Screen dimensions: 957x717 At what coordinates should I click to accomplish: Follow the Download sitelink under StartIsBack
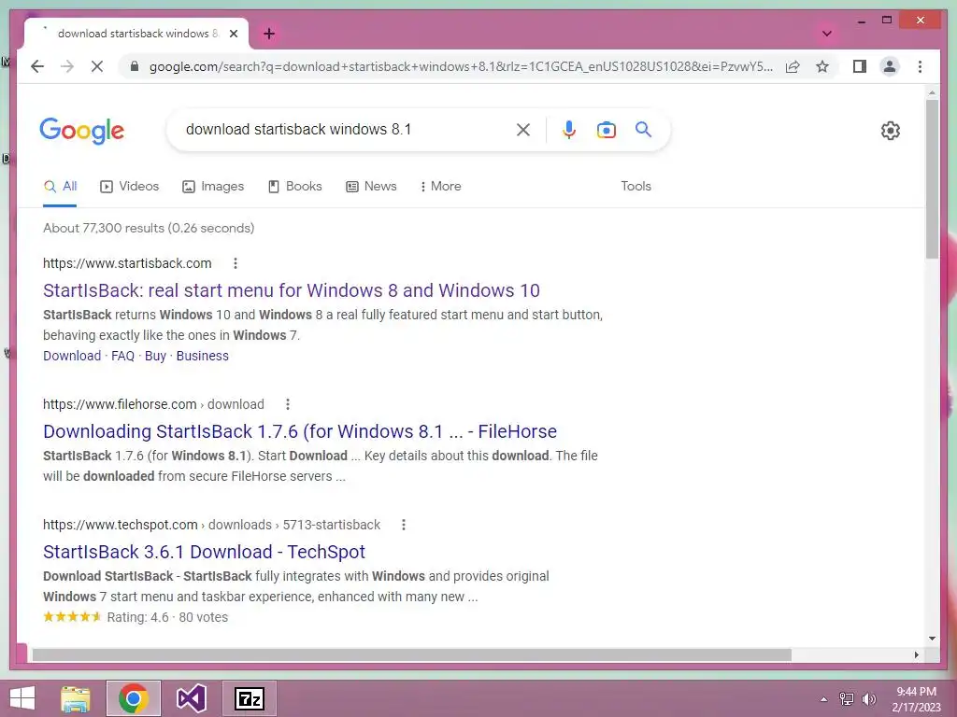point(72,356)
